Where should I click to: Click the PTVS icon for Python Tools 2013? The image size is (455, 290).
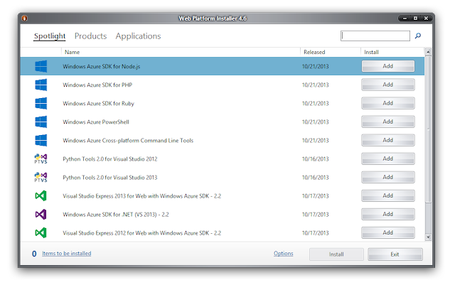41,177
